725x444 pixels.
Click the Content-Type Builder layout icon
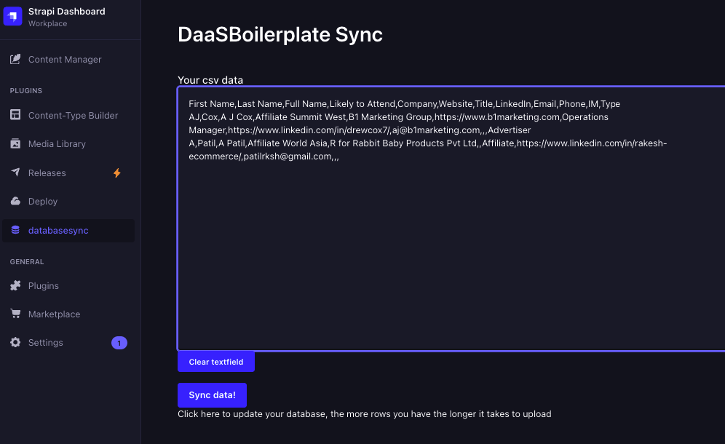(x=15, y=115)
